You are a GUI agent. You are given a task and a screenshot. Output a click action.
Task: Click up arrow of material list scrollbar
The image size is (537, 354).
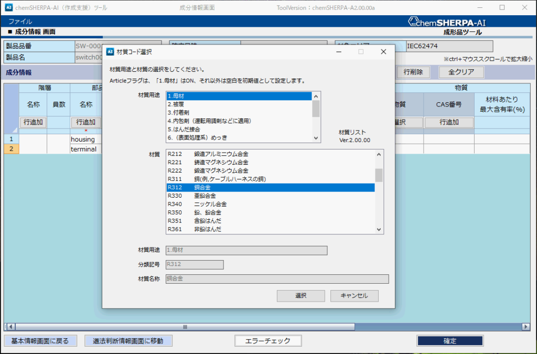coord(379,154)
